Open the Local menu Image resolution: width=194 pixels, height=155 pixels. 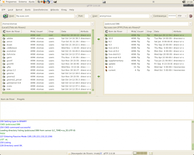click(x=10, y=10)
